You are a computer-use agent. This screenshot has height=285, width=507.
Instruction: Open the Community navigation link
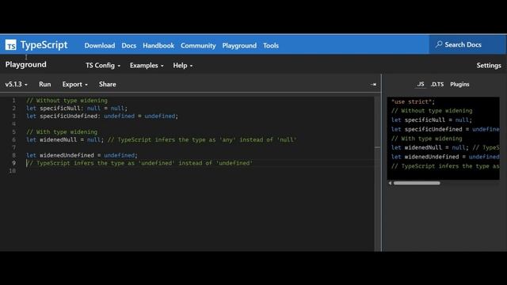[x=198, y=46]
